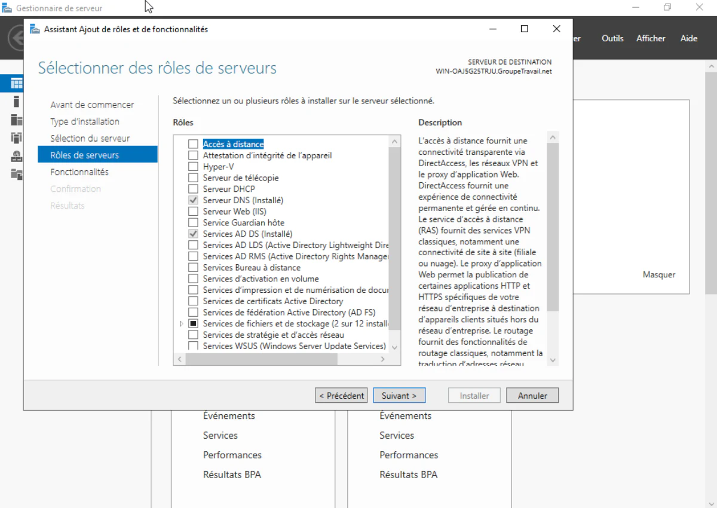This screenshot has height=508, width=717.
Task: Select Rôles de serveurs step
Action: pos(97,155)
